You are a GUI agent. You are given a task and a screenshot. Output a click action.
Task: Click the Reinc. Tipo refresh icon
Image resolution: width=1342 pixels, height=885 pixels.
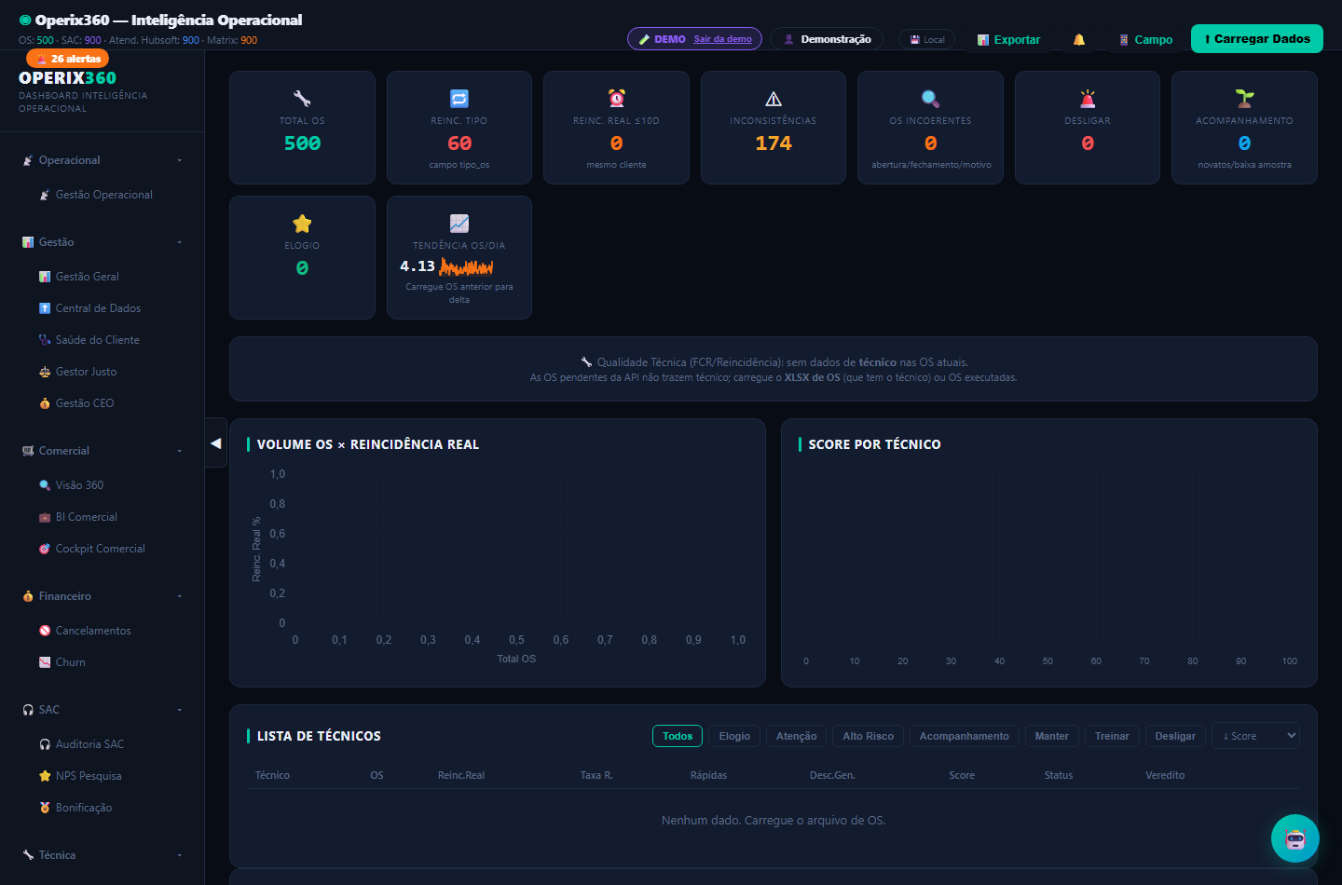pos(459,99)
